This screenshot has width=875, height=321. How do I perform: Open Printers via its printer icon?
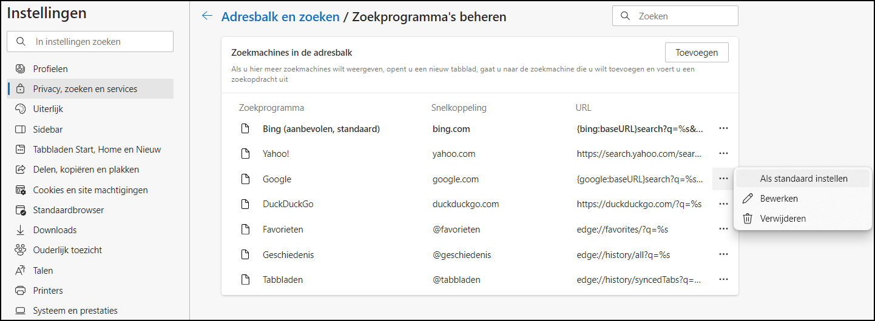(21, 291)
